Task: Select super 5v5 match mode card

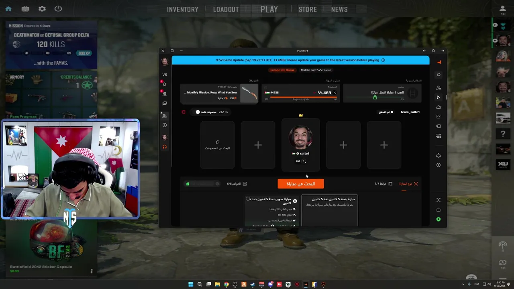Action: tap(271, 211)
